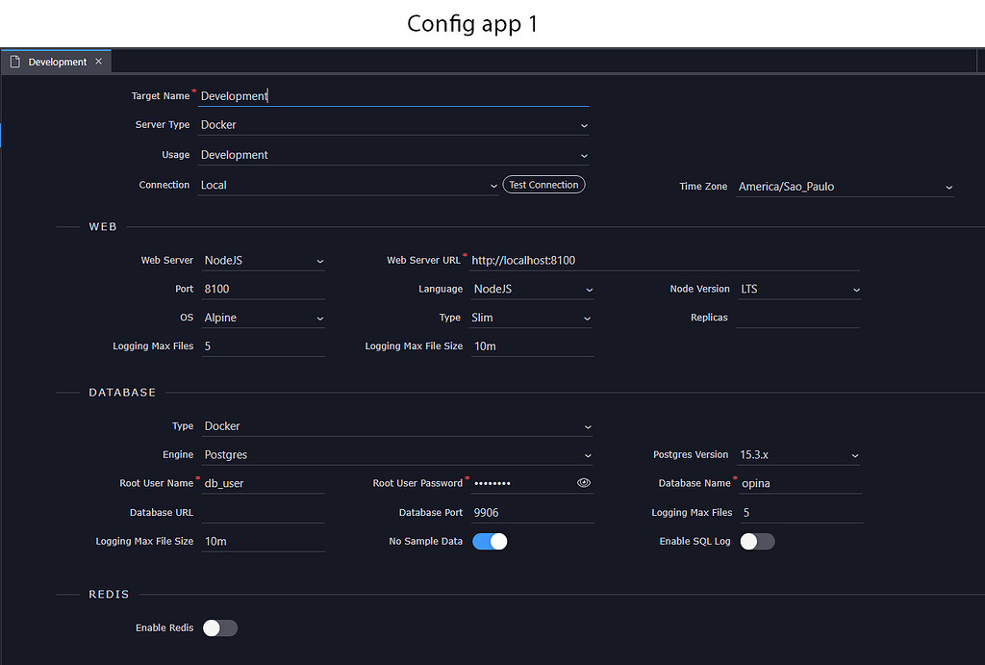
Task: Close the Development tab
Action: coord(97,61)
